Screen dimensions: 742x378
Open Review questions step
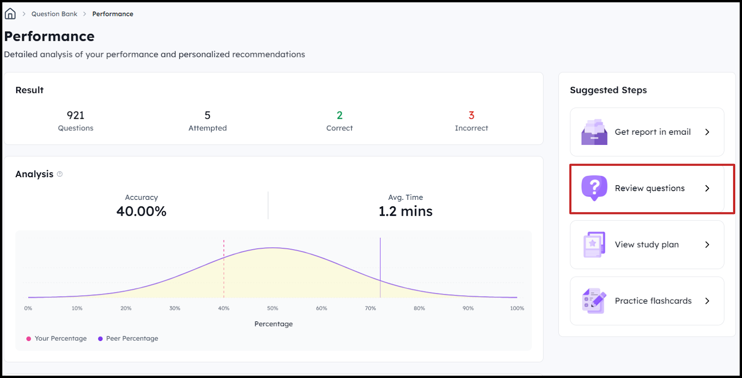tap(649, 188)
